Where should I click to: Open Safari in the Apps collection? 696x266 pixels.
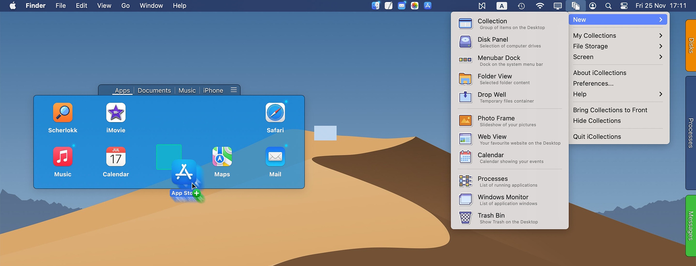tap(275, 113)
